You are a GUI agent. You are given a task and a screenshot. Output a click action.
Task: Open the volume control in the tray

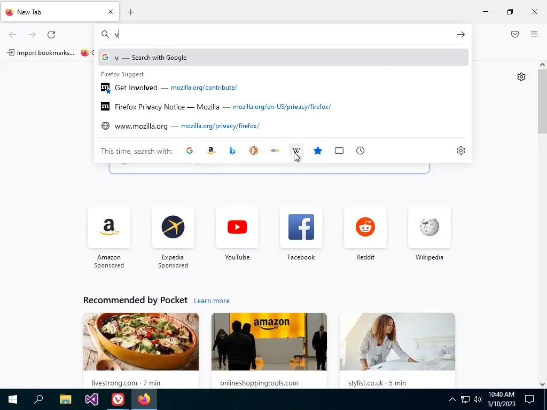[x=478, y=399]
